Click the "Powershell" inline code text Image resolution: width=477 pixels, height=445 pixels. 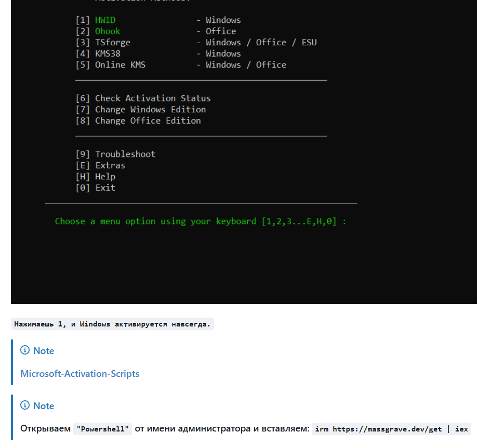(x=102, y=429)
